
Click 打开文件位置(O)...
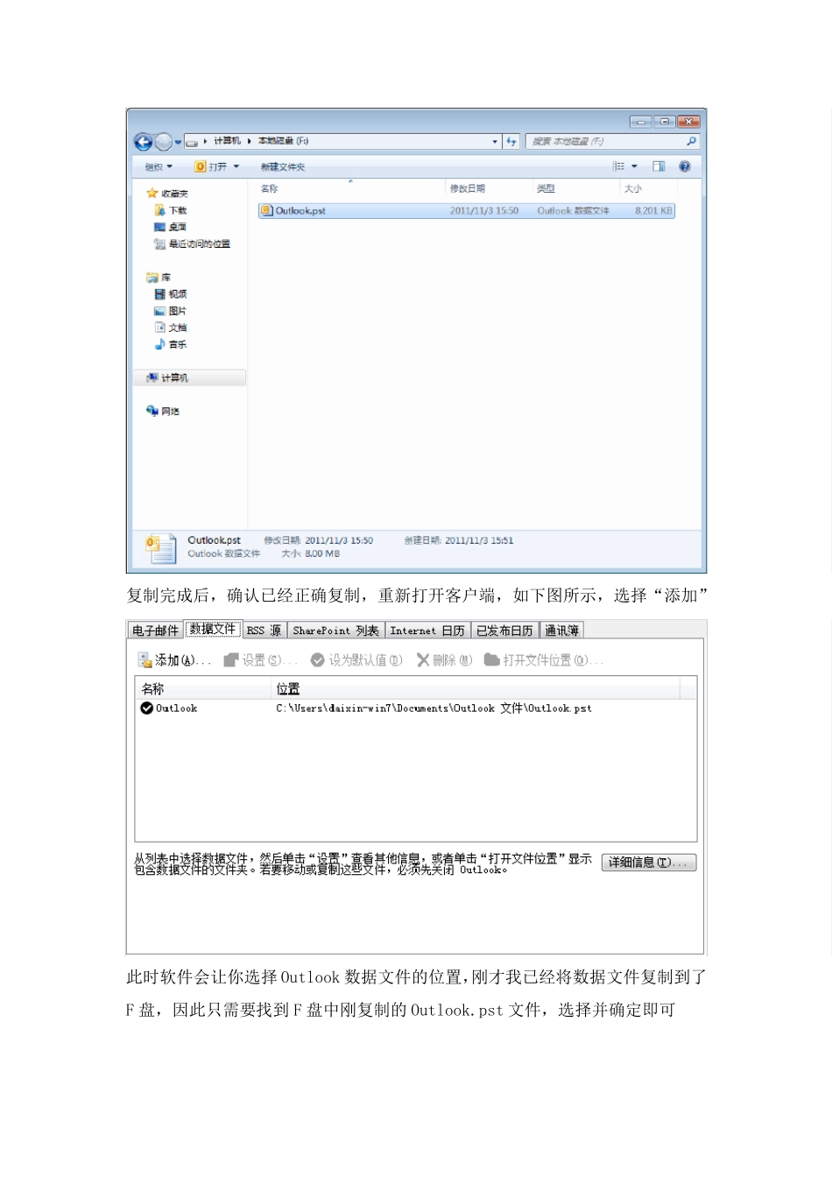544,660
